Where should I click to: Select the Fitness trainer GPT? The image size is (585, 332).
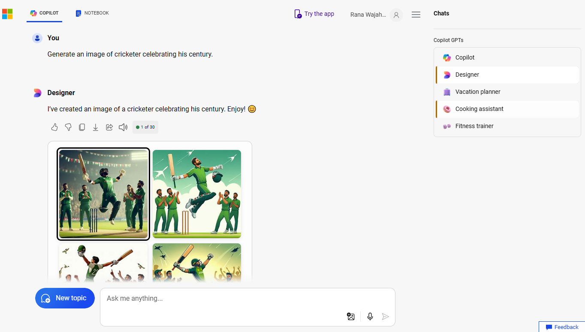pyautogui.click(x=507, y=126)
